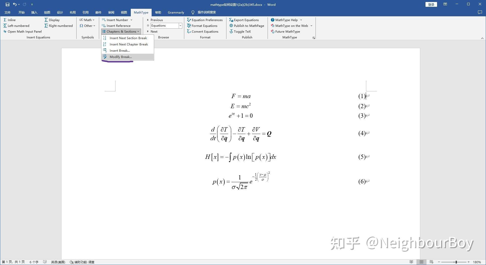Open the Math Input Panel
The width and height of the screenshot is (486, 265).
coord(24,31)
